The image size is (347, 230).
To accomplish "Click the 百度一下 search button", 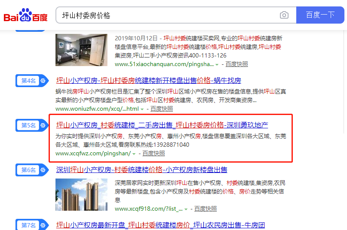I will pos(320,15).
